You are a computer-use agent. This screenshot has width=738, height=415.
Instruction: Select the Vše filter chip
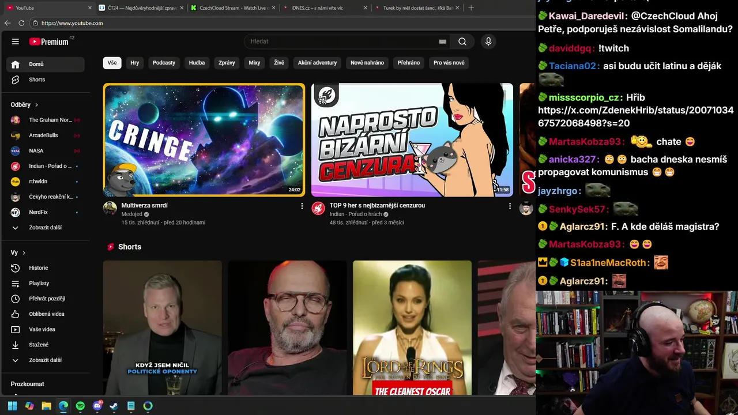click(x=112, y=63)
